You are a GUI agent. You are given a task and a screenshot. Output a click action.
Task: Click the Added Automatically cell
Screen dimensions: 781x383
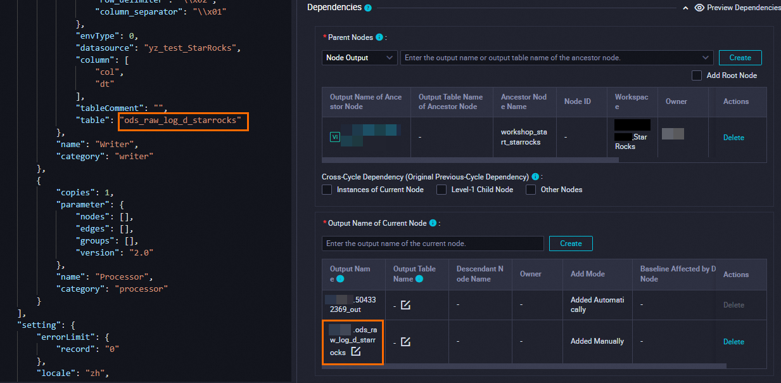click(x=597, y=305)
